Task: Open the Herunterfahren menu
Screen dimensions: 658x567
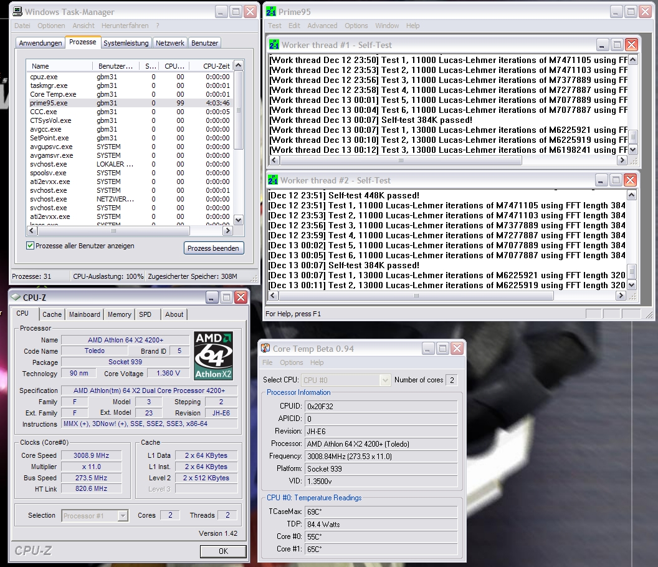Action: 125,26
